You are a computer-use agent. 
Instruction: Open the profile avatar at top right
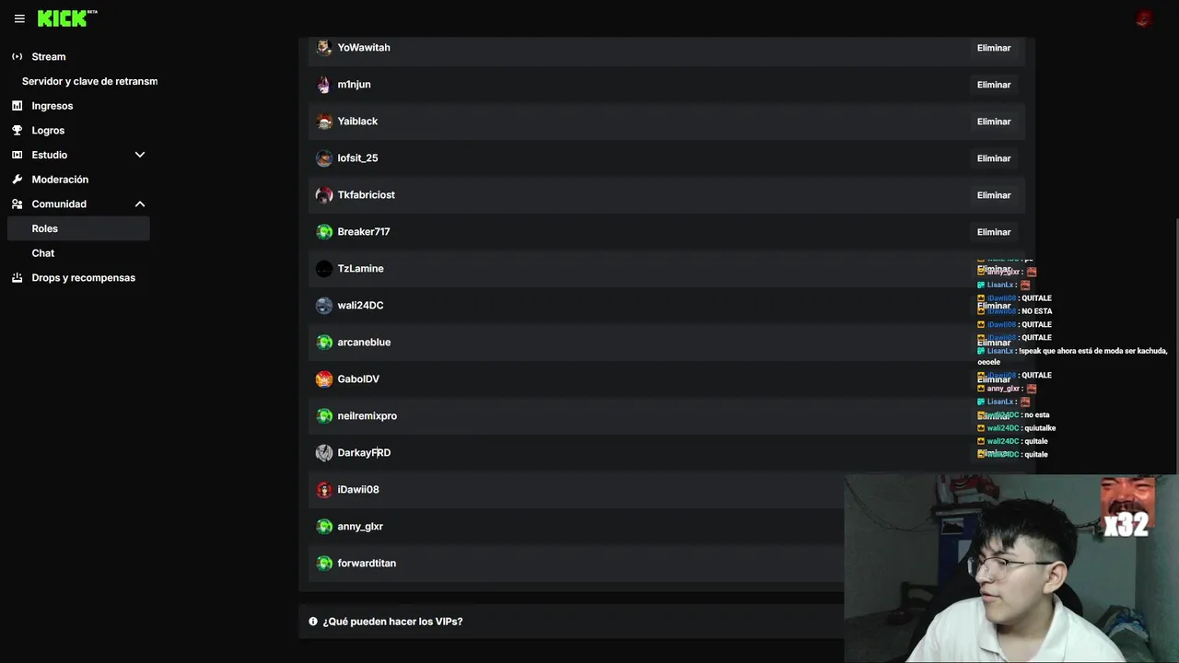click(1144, 18)
